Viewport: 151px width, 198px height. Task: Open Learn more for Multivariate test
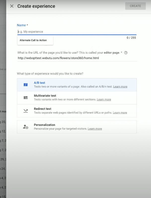pos(104,100)
